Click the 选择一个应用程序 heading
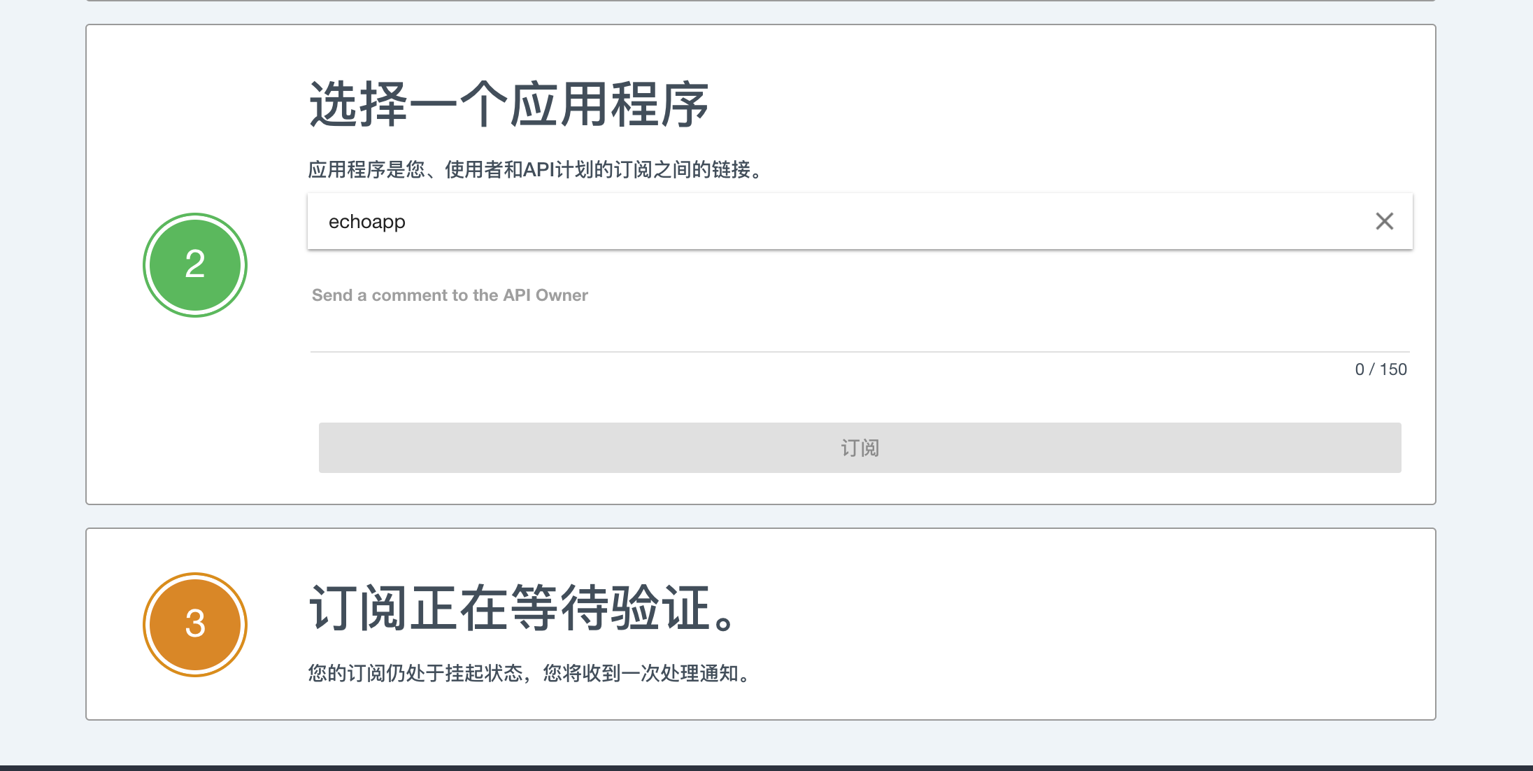The width and height of the screenshot is (1533, 771). (509, 105)
